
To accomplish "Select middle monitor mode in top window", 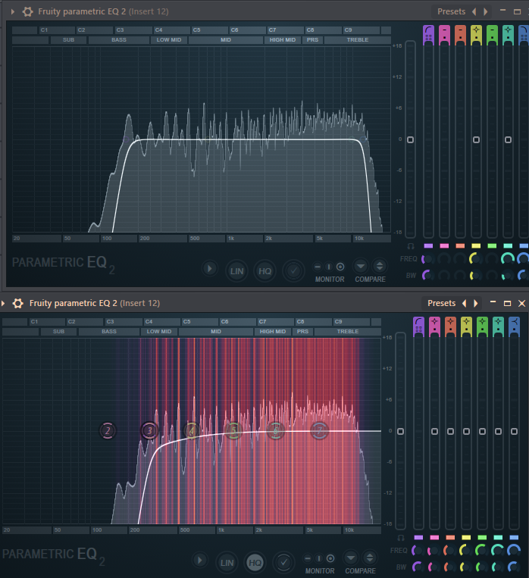I will [329, 267].
